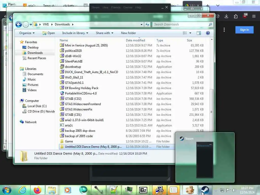Image resolution: width=260 pixels, height=195 pixels.
Task: Select the GTA3patch1.1 file
Action: click(x=74, y=83)
